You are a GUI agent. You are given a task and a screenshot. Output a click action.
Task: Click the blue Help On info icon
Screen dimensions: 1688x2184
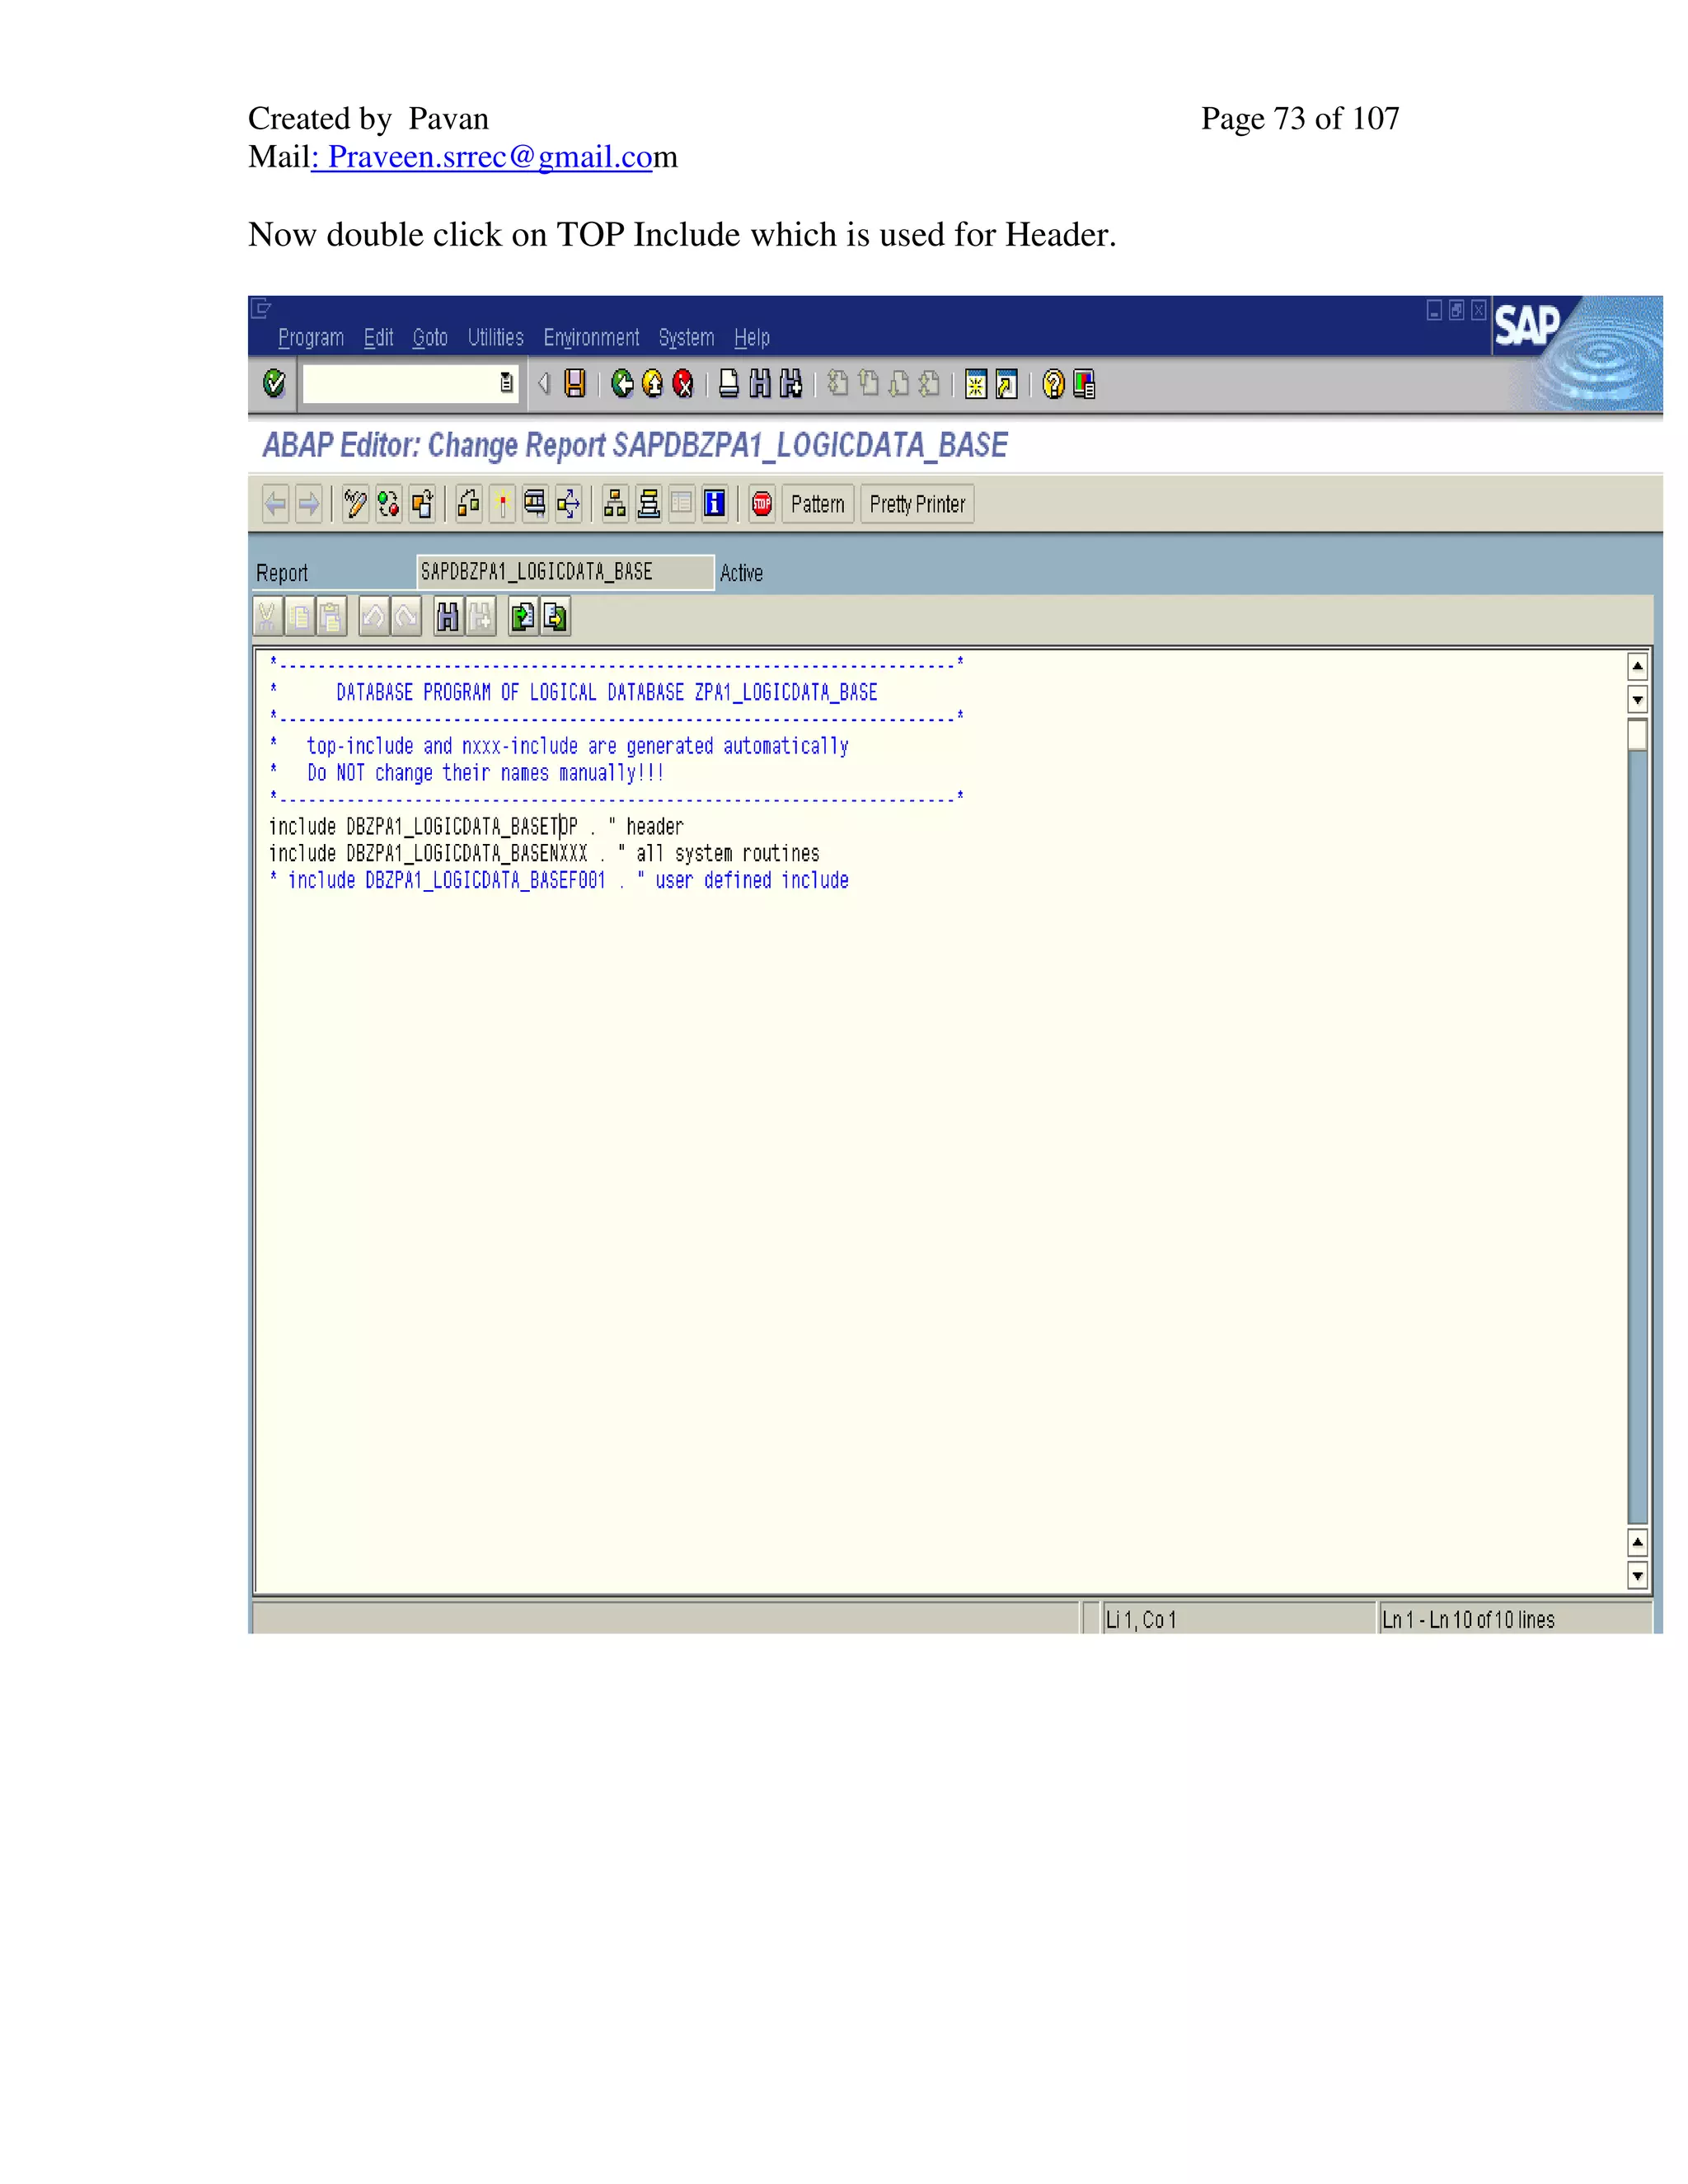click(x=714, y=504)
